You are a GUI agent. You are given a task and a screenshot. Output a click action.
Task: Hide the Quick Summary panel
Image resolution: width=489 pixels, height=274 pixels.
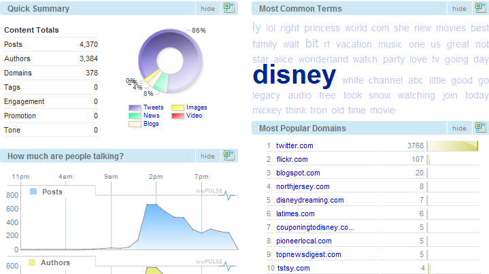[207, 9]
